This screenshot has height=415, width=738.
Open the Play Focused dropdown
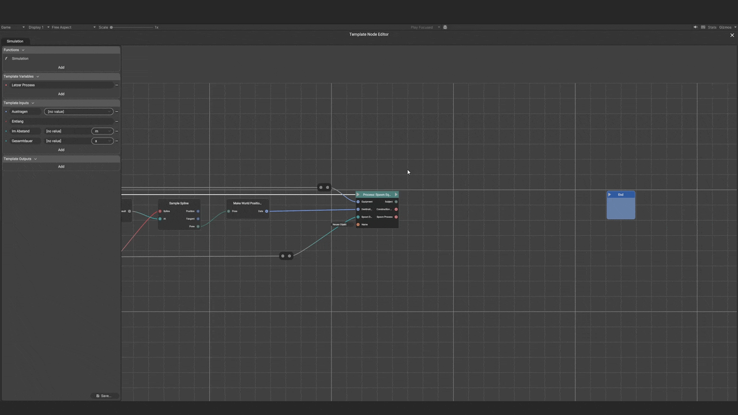[x=425, y=27]
